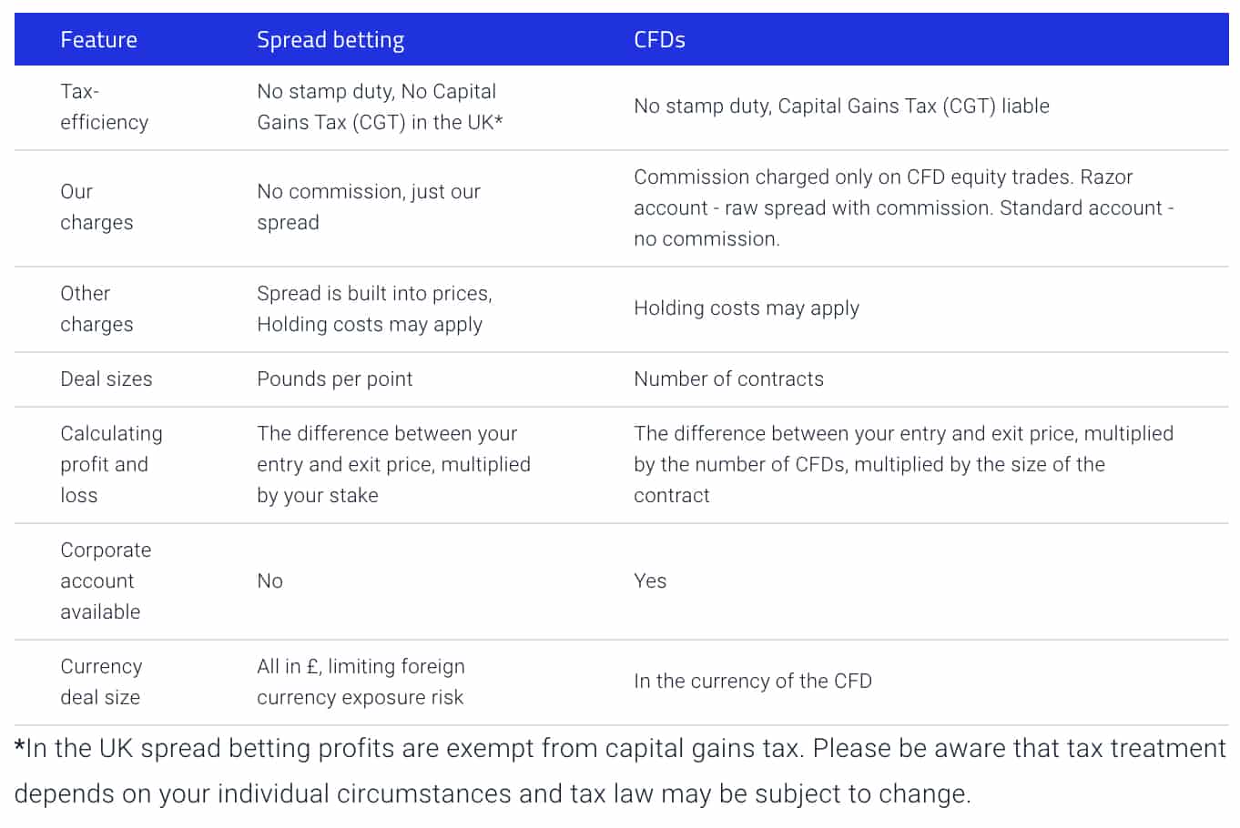
Task: Select the Calculating profit and loss label
Action: (x=110, y=464)
